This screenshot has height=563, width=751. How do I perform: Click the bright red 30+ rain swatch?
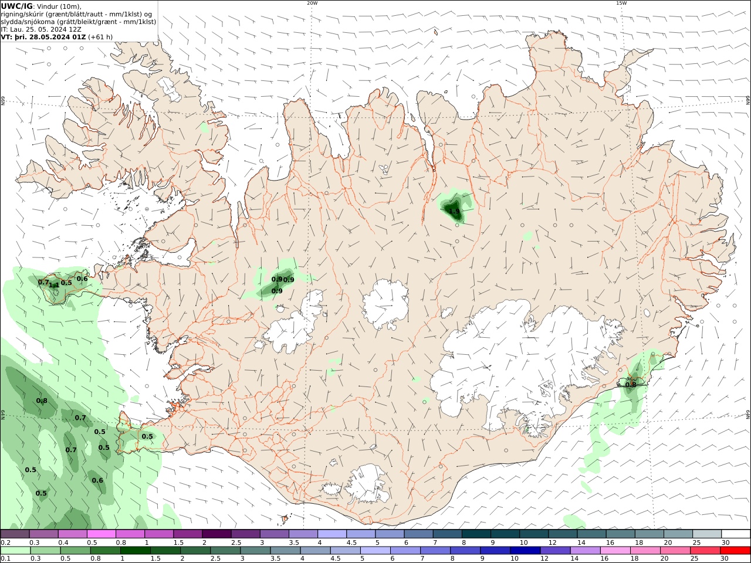(x=735, y=551)
